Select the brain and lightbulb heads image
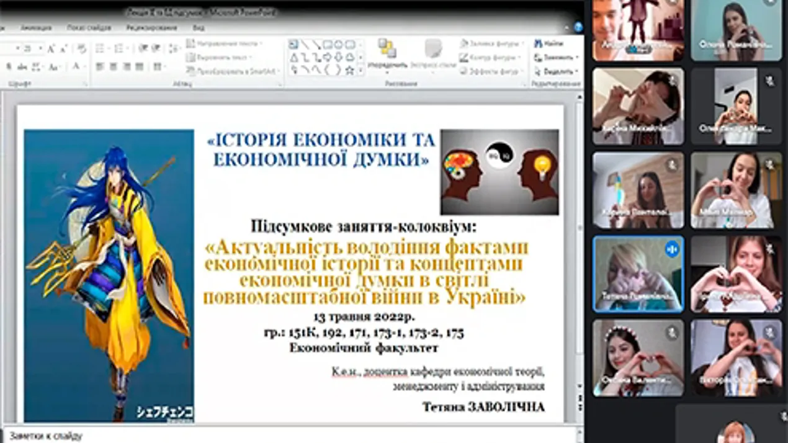The image size is (788, 443). (x=499, y=172)
